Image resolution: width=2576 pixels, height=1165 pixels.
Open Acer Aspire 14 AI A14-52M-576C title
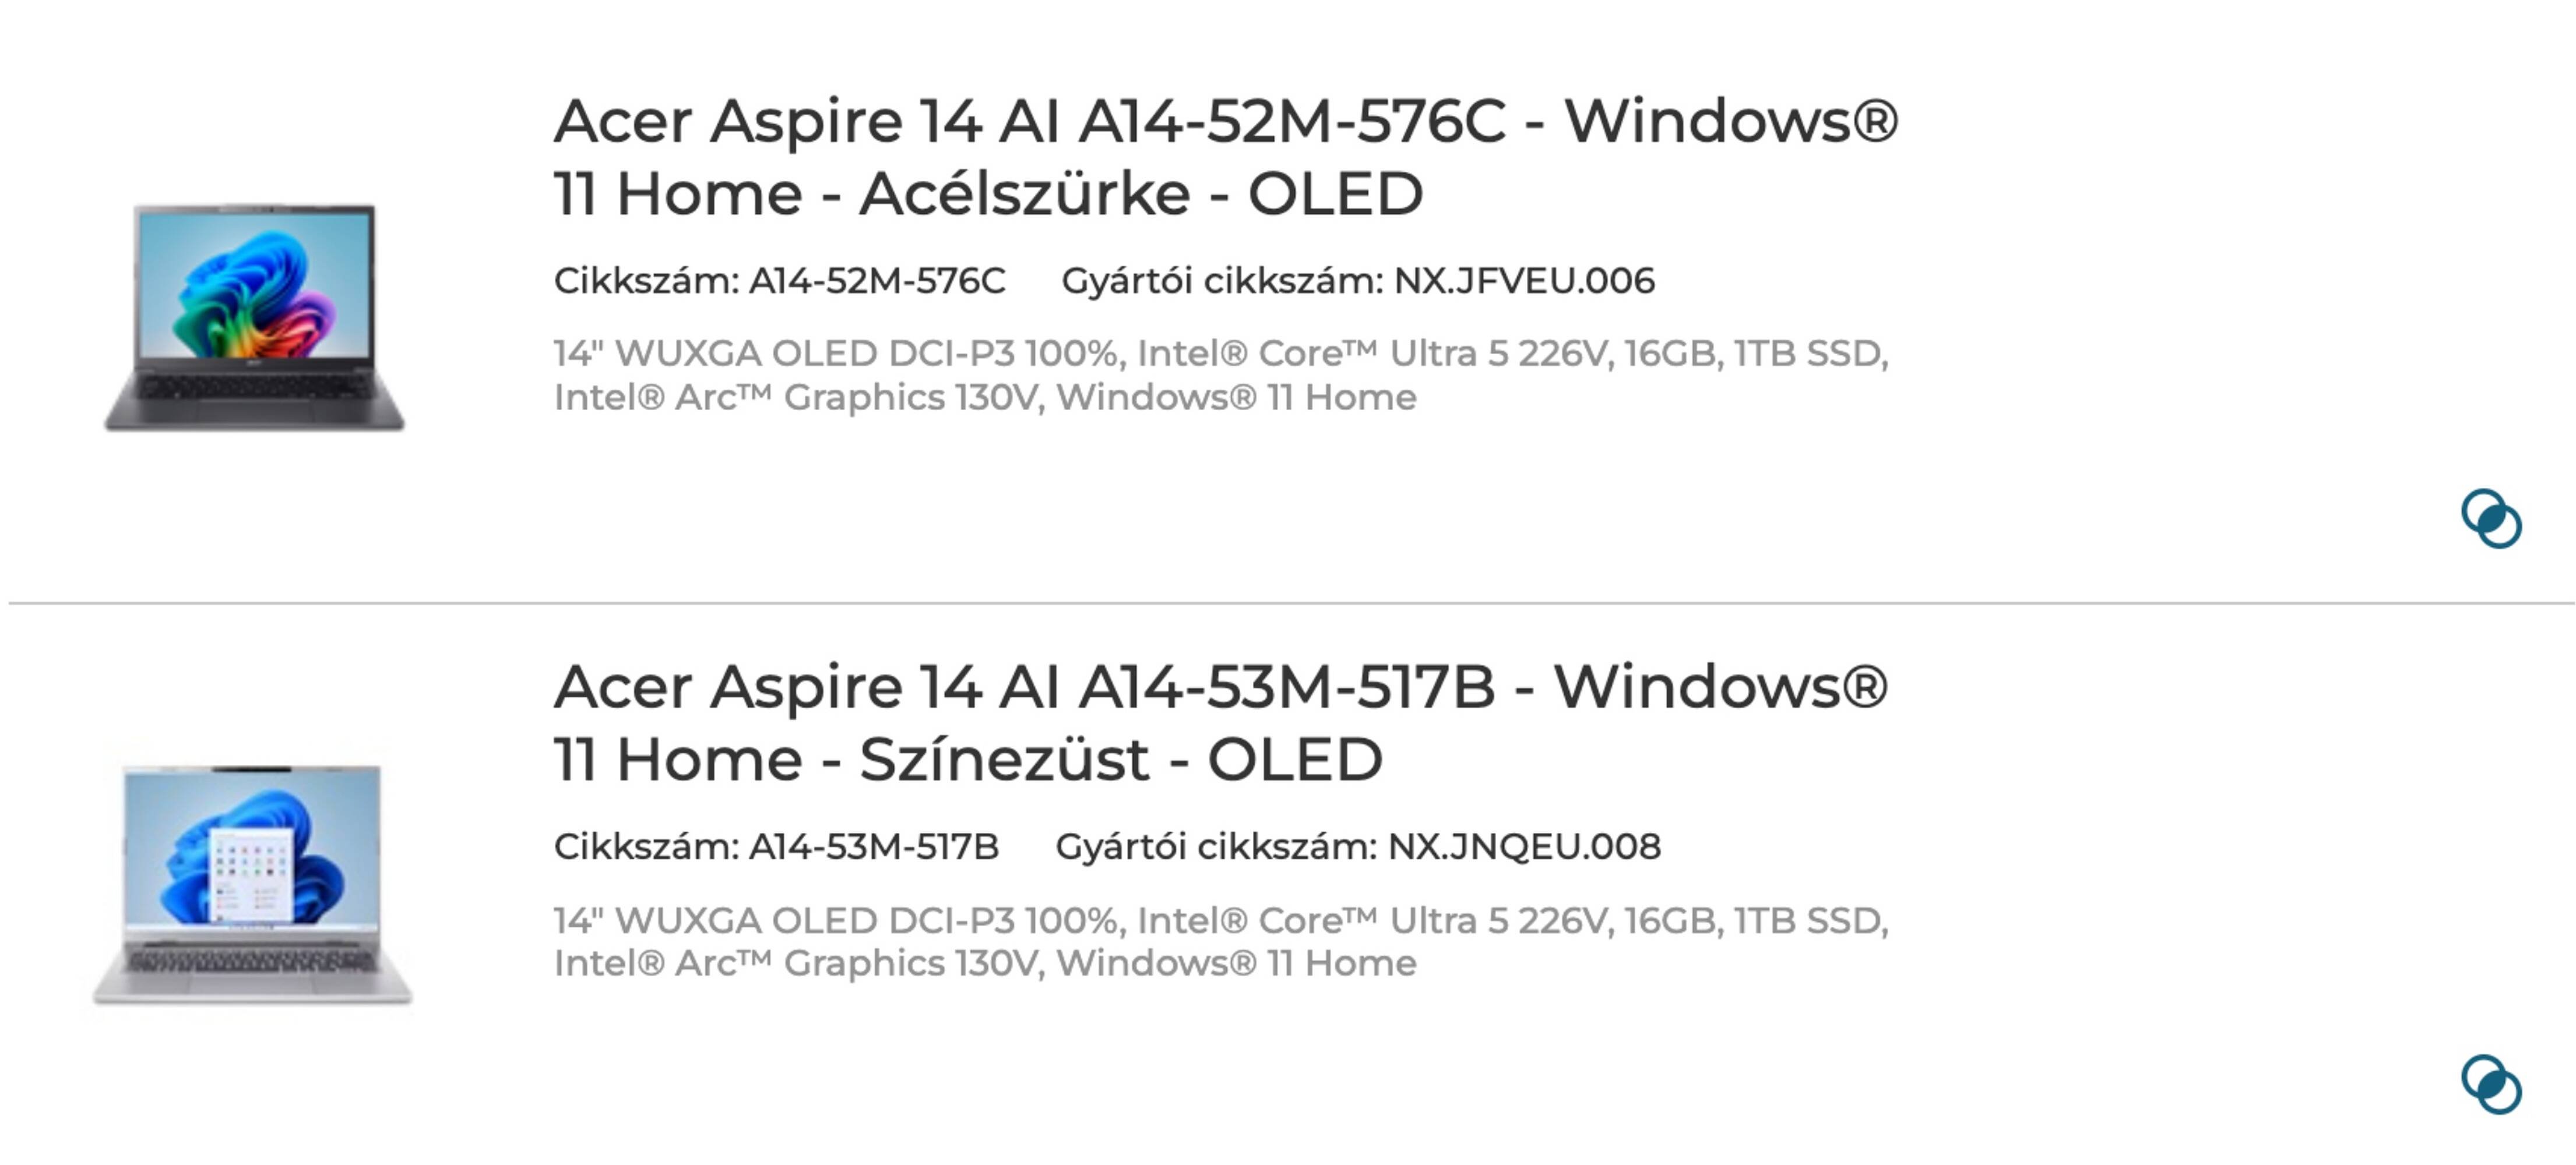coord(1225,122)
